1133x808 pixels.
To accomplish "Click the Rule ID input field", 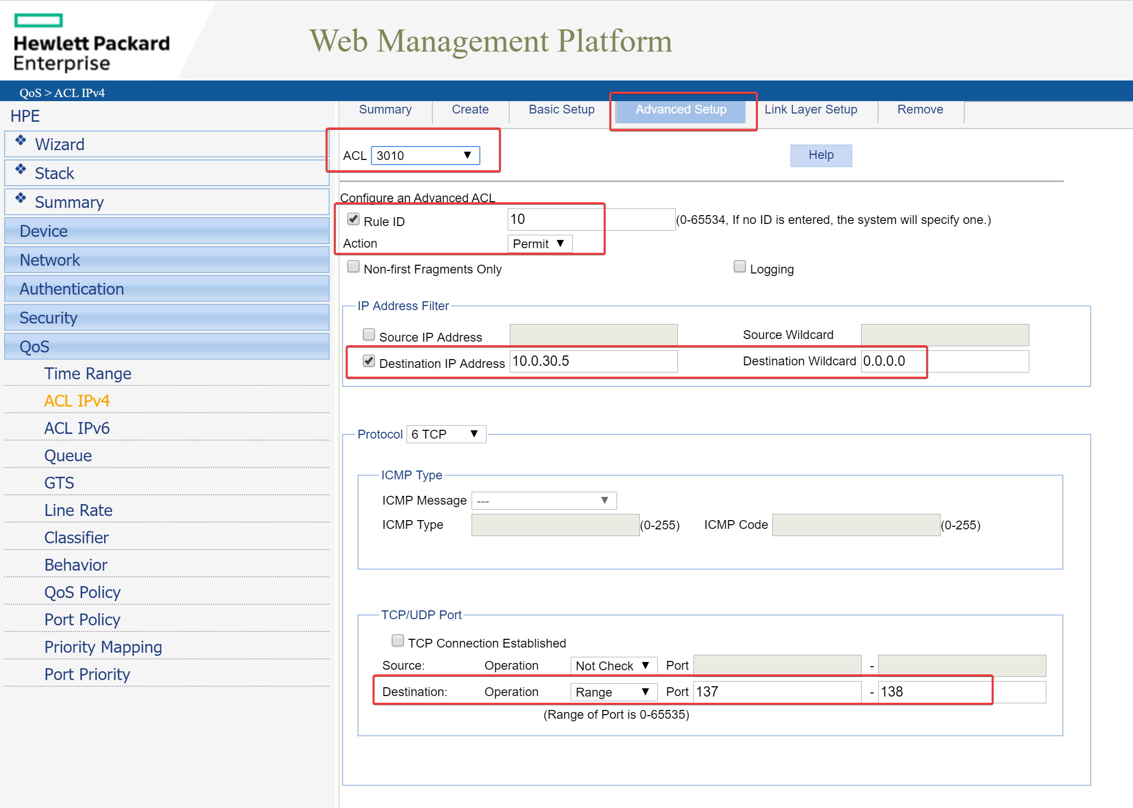I will (x=591, y=219).
